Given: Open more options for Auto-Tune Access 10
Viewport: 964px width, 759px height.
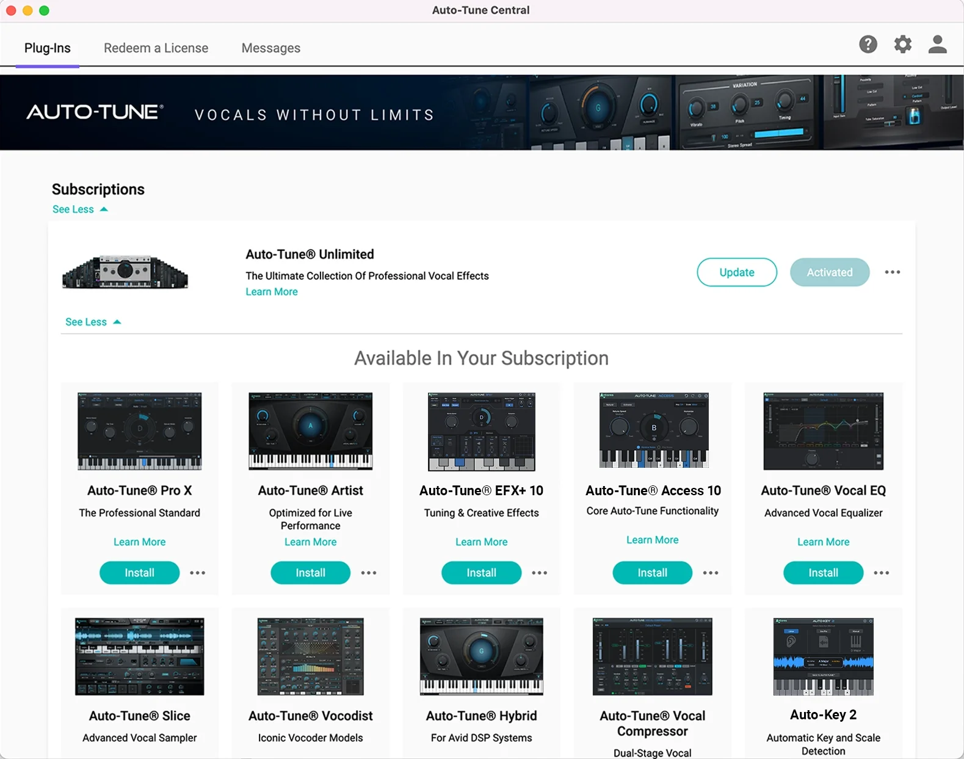Looking at the screenshot, I should pyautogui.click(x=710, y=573).
